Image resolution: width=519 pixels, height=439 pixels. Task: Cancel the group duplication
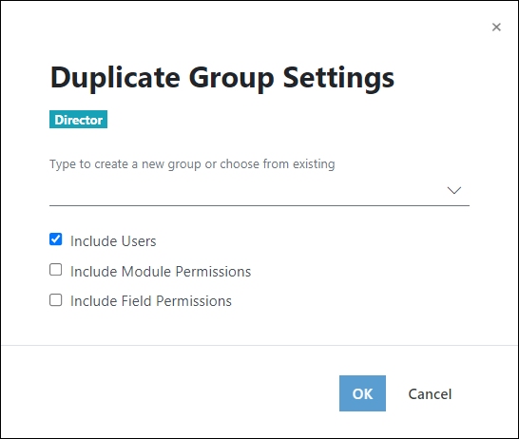coord(430,394)
